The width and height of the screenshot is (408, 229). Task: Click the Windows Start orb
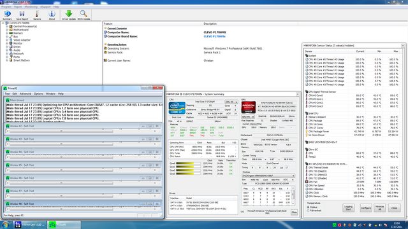tap(6, 225)
